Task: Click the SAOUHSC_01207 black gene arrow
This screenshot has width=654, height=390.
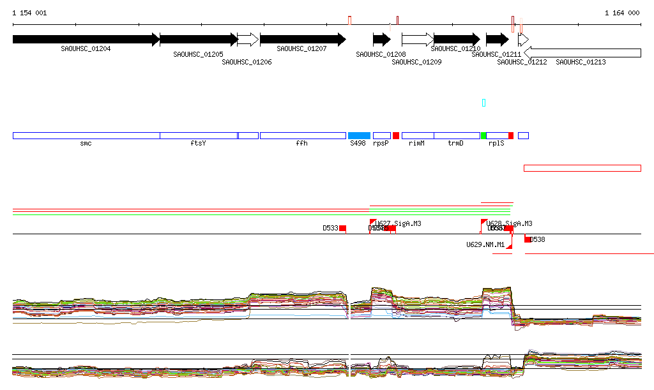Action: [303, 40]
